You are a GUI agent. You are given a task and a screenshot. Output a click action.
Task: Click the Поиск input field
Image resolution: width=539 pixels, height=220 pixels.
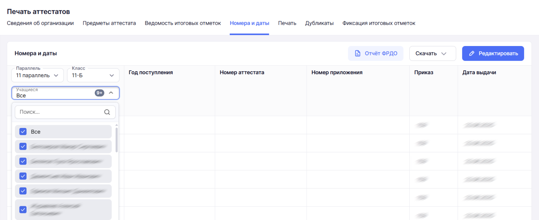click(65, 112)
